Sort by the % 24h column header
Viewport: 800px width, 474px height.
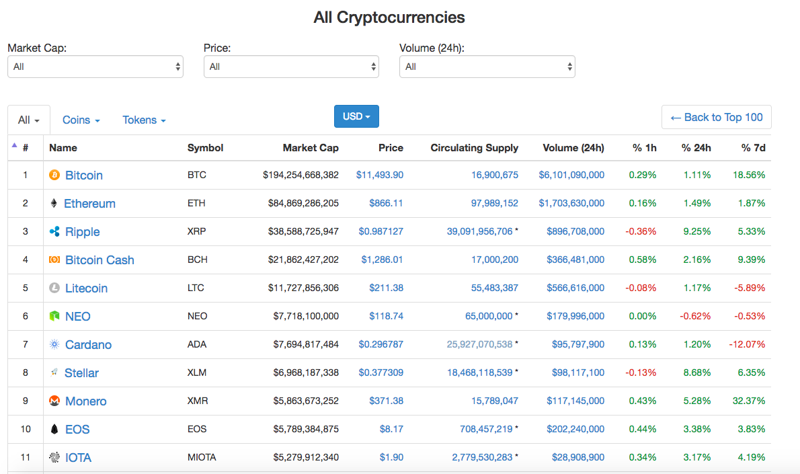pos(696,148)
